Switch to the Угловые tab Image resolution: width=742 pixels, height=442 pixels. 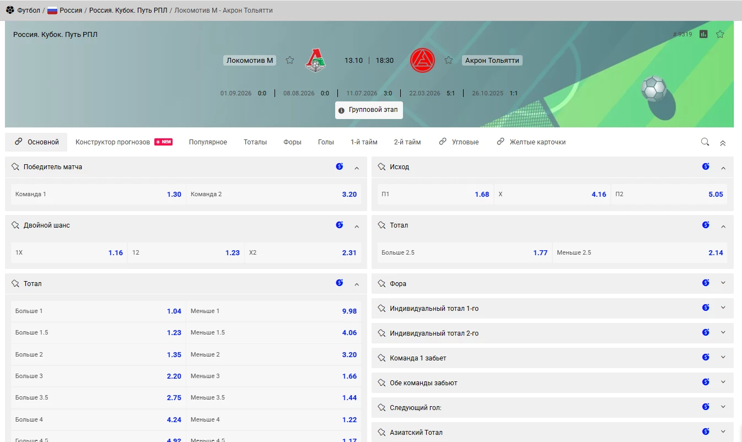click(459, 142)
